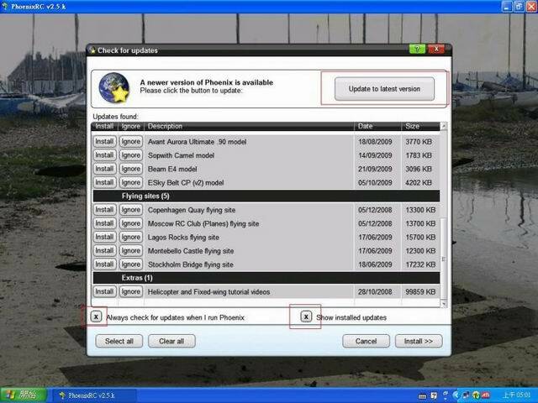Click the Ignore column header
538x403 pixels.
tap(131, 127)
